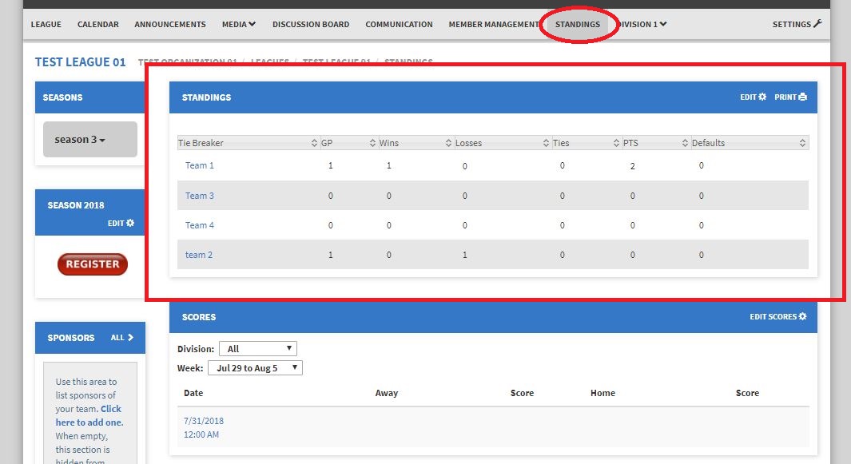Click Edit gear in Standings header

(x=753, y=97)
